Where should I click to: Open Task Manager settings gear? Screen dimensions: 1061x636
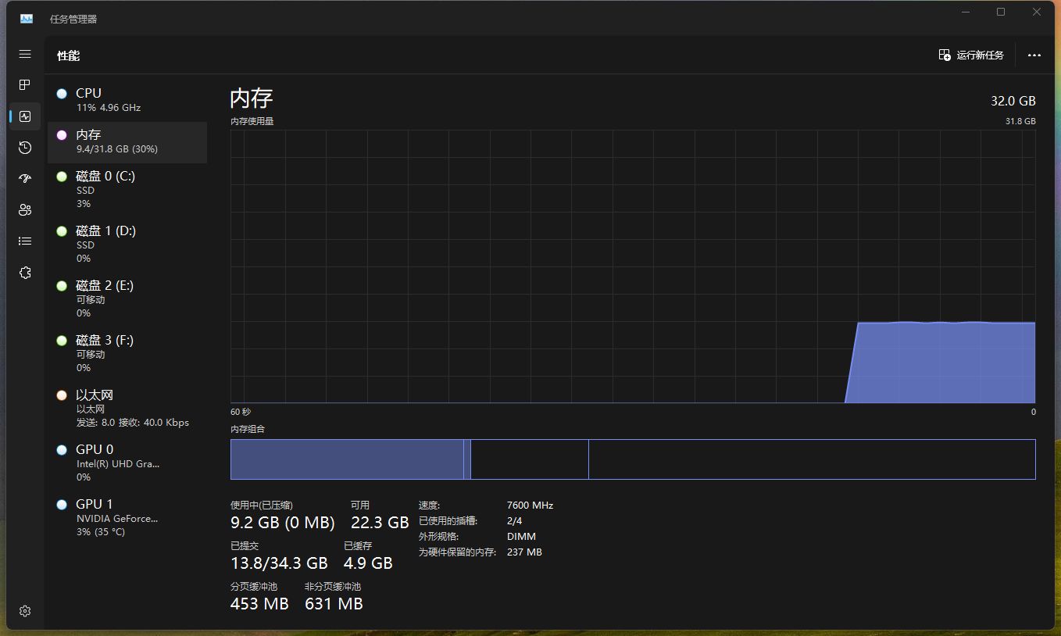pos(25,611)
